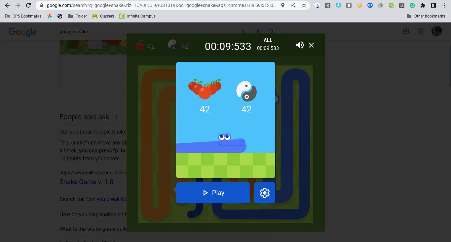Viewport: 451px width, 242px height.
Task: Go forward in browser history
Action: click(x=18, y=5)
